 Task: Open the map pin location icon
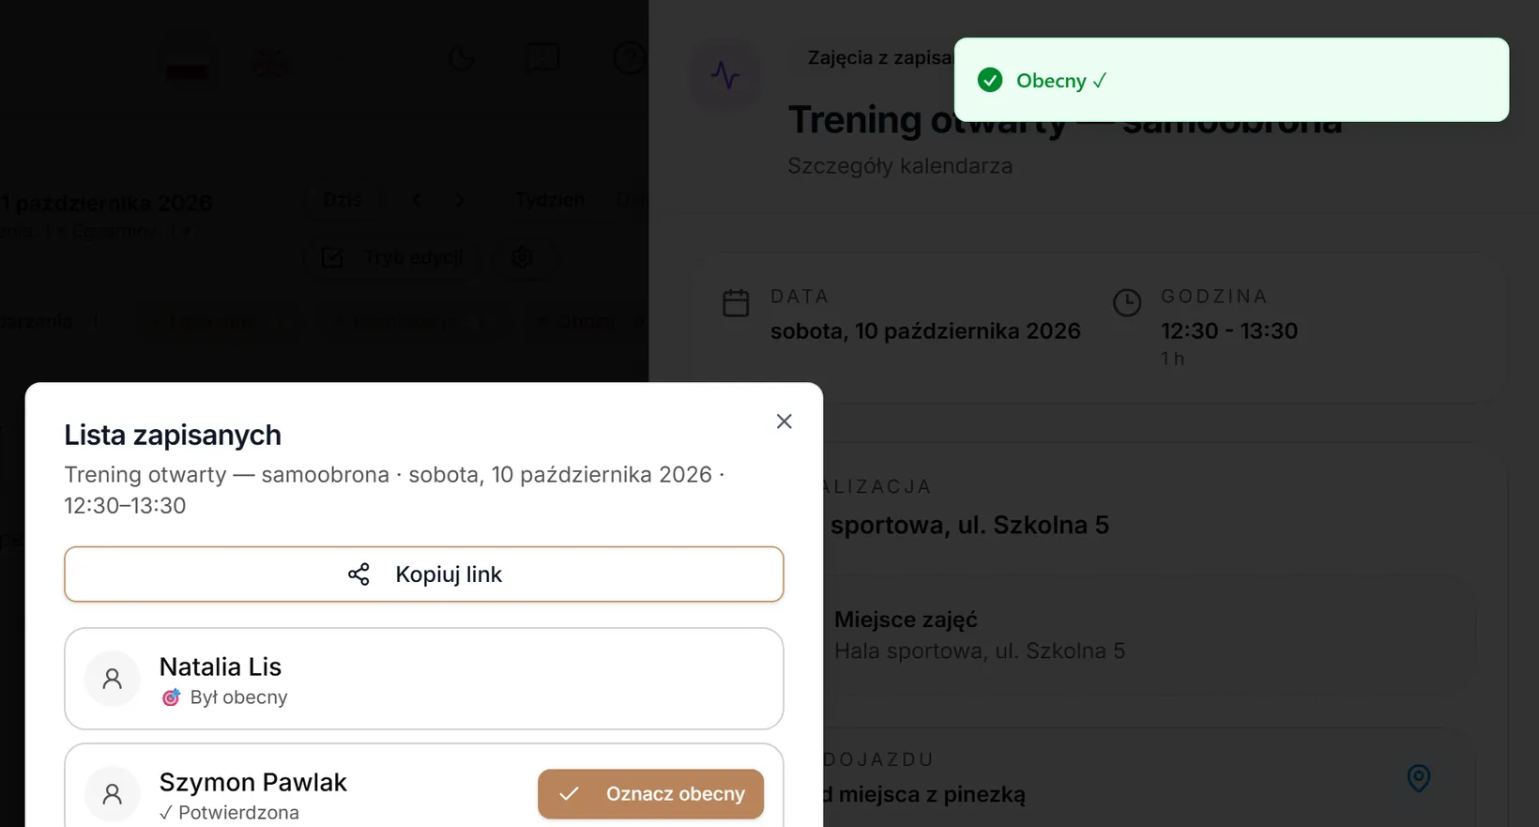[x=1419, y=778]
